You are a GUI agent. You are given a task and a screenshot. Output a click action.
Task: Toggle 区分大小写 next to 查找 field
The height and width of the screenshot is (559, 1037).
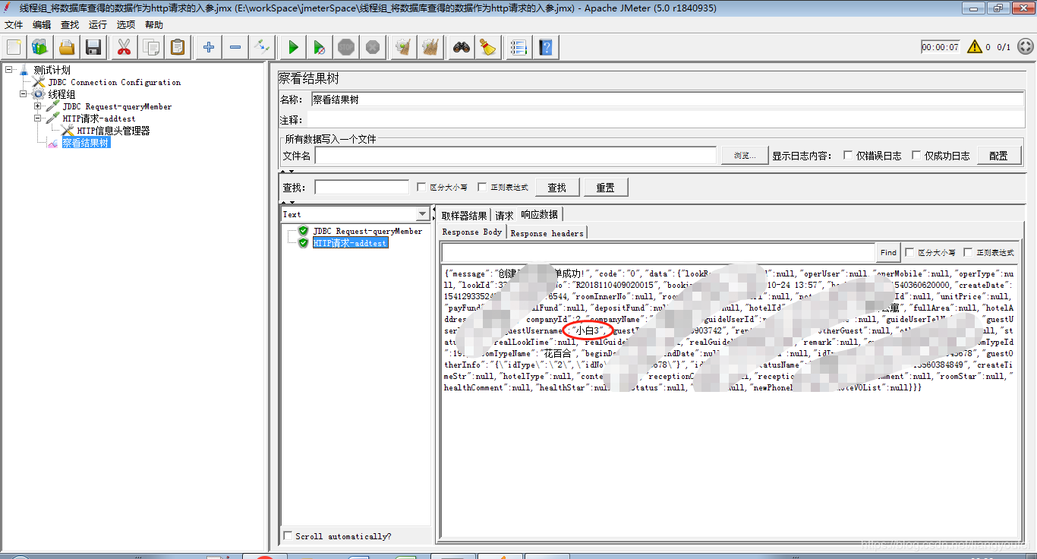422,187
